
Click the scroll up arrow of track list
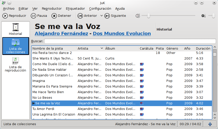pos(215,47)
